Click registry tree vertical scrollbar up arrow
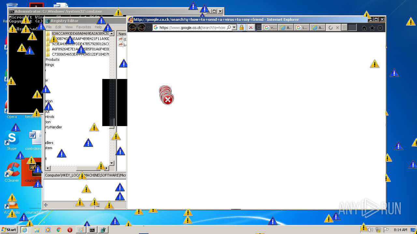Screen dimensions: 417x234 click(112, 33)
